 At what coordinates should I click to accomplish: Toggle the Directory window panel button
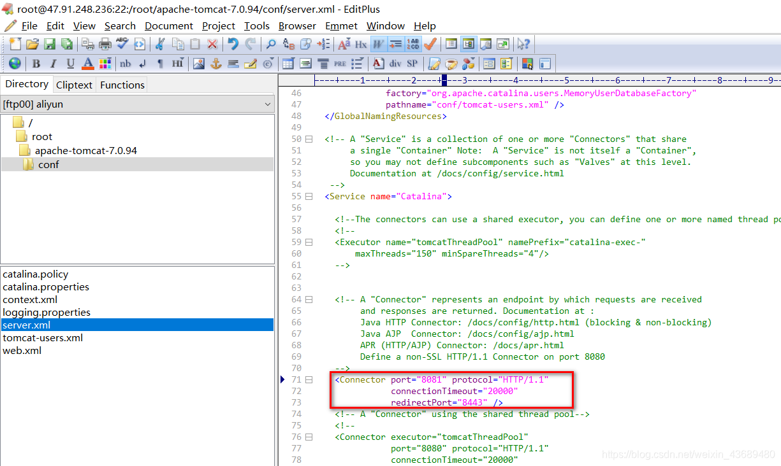coord(469,44)
